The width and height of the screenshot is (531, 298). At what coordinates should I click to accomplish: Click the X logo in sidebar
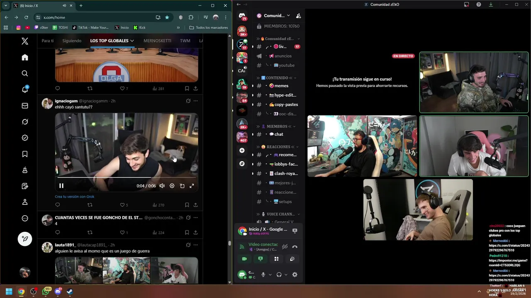pyautogui.click(x=25, y=41)
